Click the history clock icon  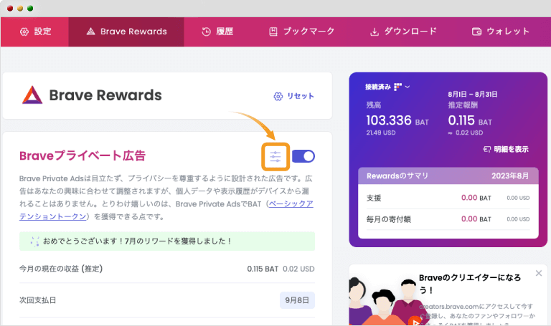click(x=207, y=32)
